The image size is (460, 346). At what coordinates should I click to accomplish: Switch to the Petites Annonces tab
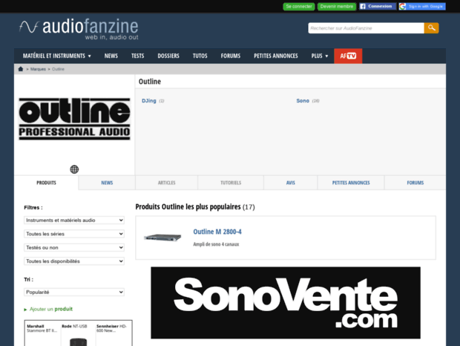coord(351,183)
